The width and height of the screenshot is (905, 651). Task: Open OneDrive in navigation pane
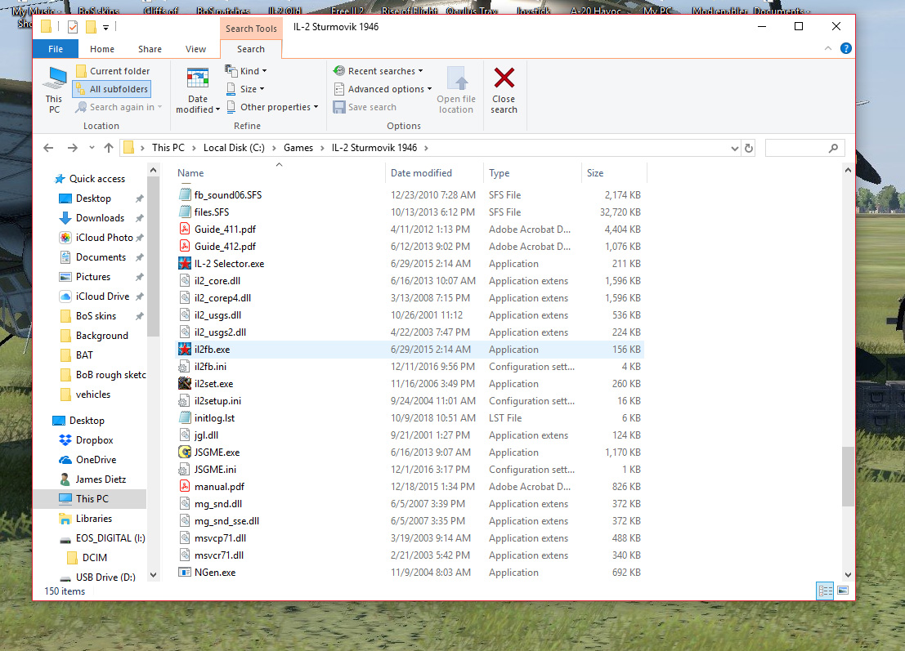point(96,460)
